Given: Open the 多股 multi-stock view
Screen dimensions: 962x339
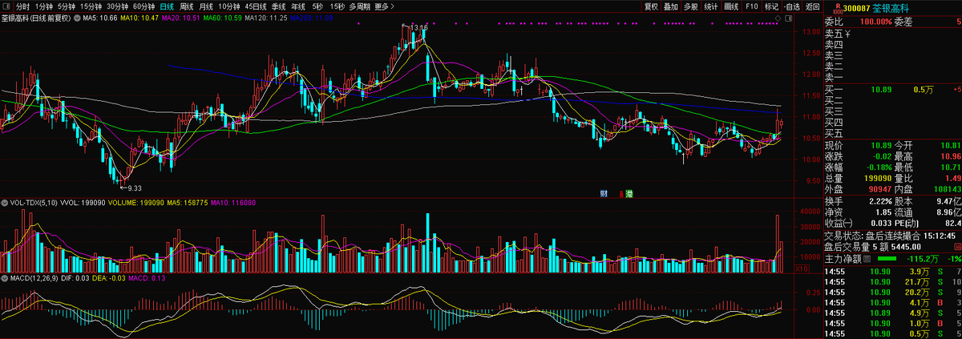Looking at the screenshot, I should 691,6.
